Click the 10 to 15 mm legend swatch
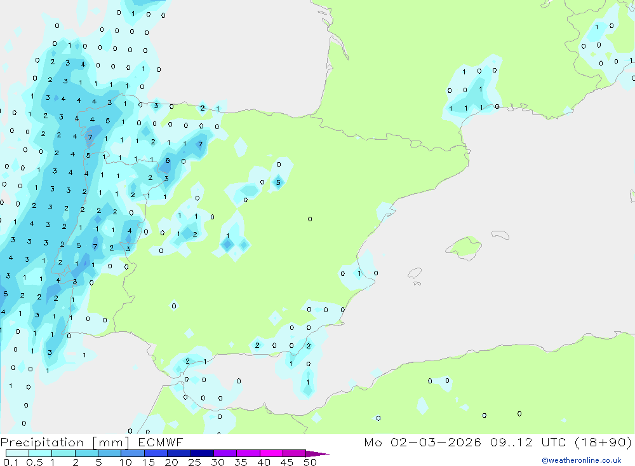635x466 pixels. click(133, 453)
